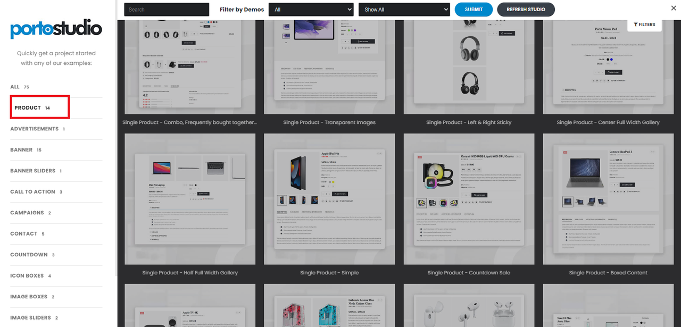681x327 pixels.
Task: Click 'Single Product - Left & Right Sticky' caption
Action: 469,122
